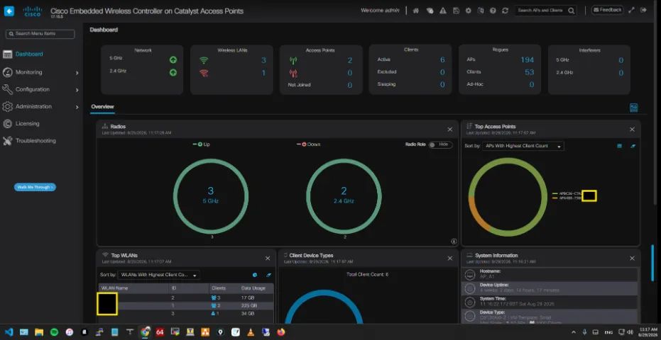Click the green 5 GHz network up arrow

pyautogui.click(x=173, y=59)
